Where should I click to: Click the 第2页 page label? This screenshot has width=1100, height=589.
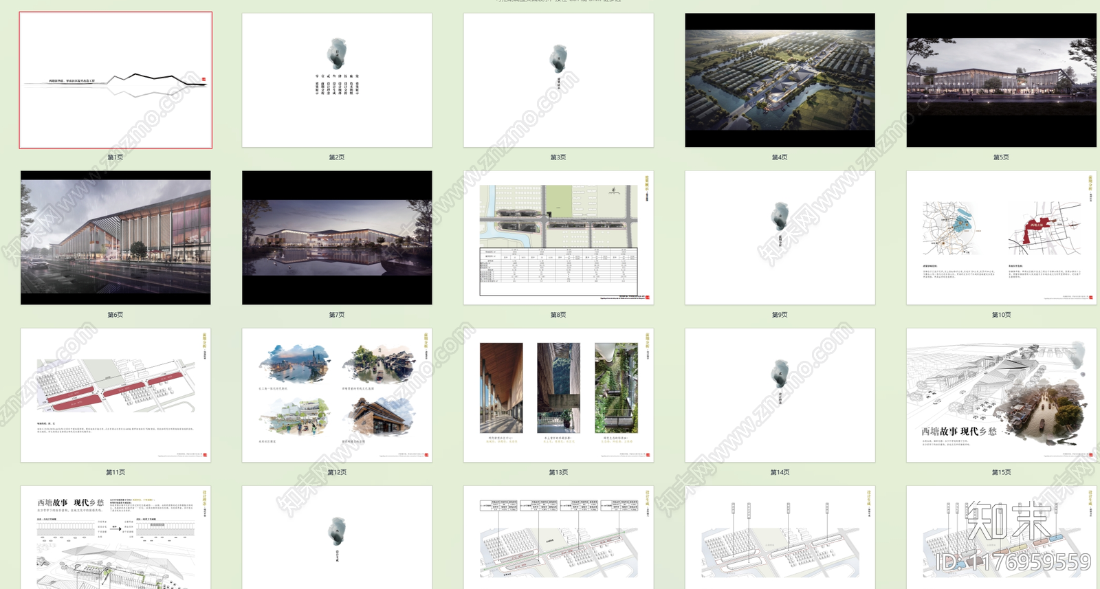337,157
